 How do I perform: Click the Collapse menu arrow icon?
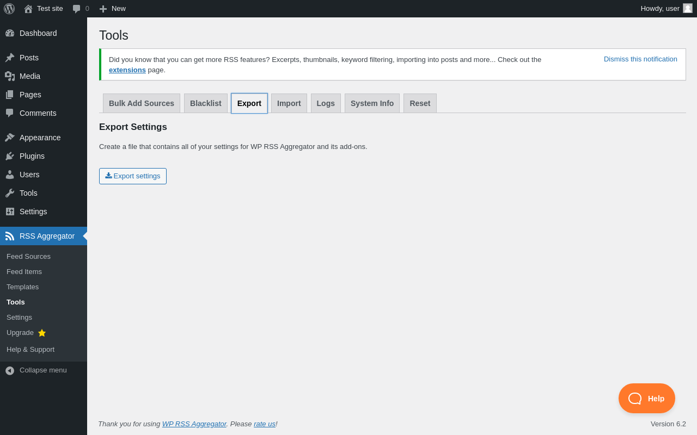10,370
